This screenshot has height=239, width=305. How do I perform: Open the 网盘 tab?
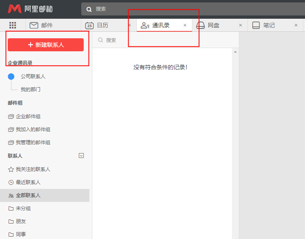[x=213, y=25]
